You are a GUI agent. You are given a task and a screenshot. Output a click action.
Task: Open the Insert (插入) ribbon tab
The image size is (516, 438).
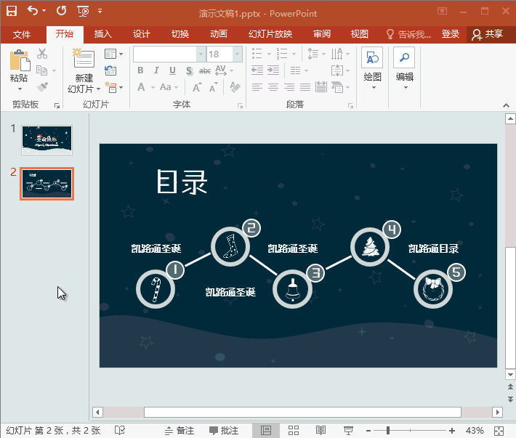tap(103, 34)
